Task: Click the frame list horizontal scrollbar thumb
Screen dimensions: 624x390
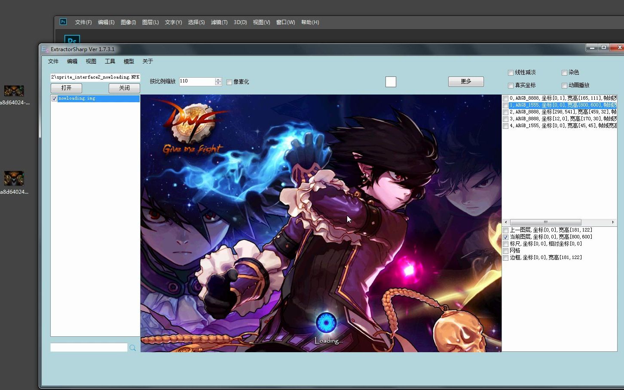Action: (545, 222)
